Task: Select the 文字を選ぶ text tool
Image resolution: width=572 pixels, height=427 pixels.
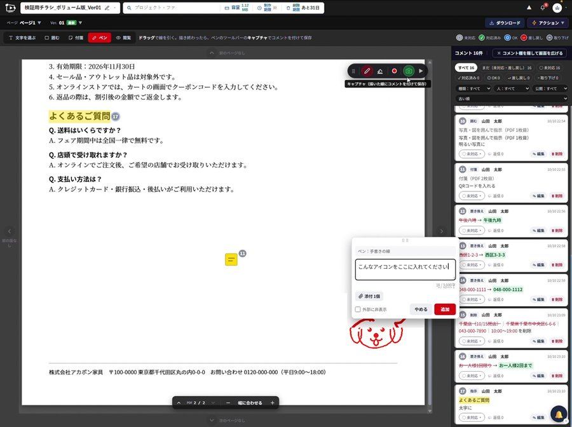Action: 22,37
